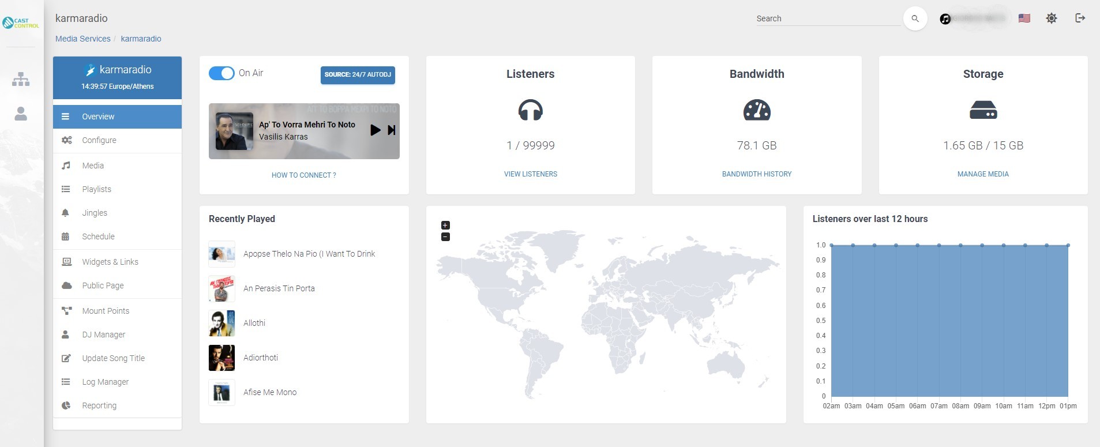Skip to next track
This screenshot has width=1100, height=447.
(x=392, y=130)
